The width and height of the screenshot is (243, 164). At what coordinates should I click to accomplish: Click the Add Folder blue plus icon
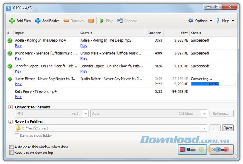point(38,20)
